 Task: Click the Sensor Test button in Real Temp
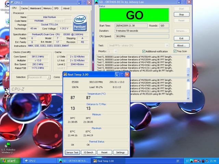point(72,152)
